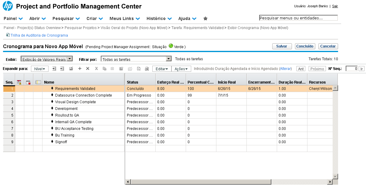Click the copy icon in schedule toolbar
Screen dimensions: 366x188
pyautogui.click(x=104, y=69)
